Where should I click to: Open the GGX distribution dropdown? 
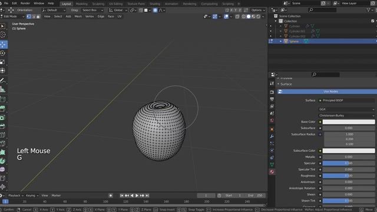346,109
